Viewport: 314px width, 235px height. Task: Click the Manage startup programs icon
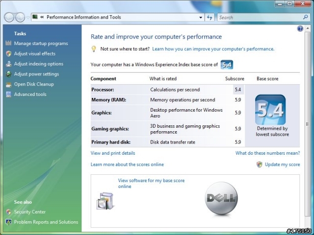(8, 43)
